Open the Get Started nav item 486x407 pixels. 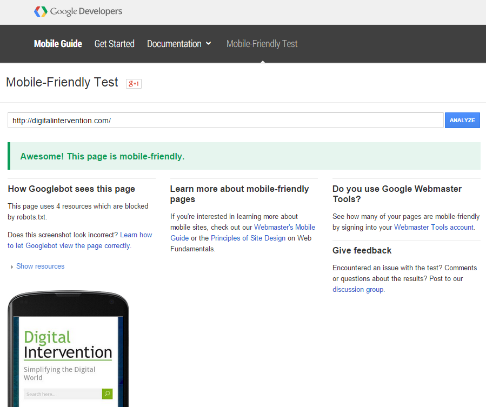[115, 44]
